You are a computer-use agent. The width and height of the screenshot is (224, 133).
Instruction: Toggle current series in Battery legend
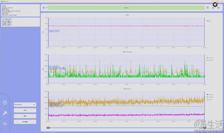tap(210, 94)
